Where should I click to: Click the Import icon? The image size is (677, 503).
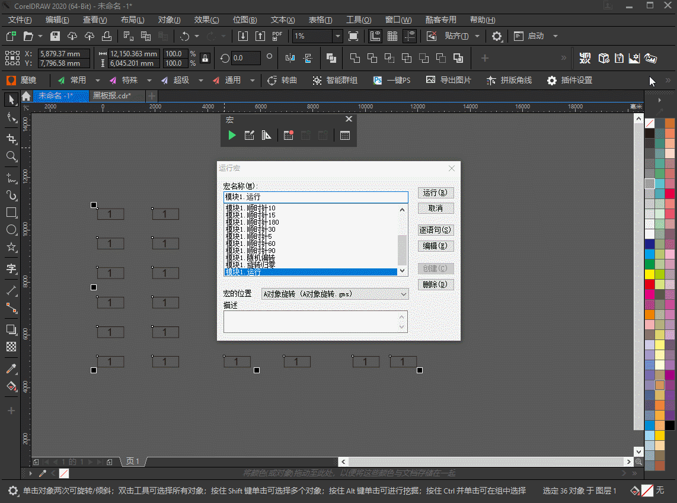point(243,36)
